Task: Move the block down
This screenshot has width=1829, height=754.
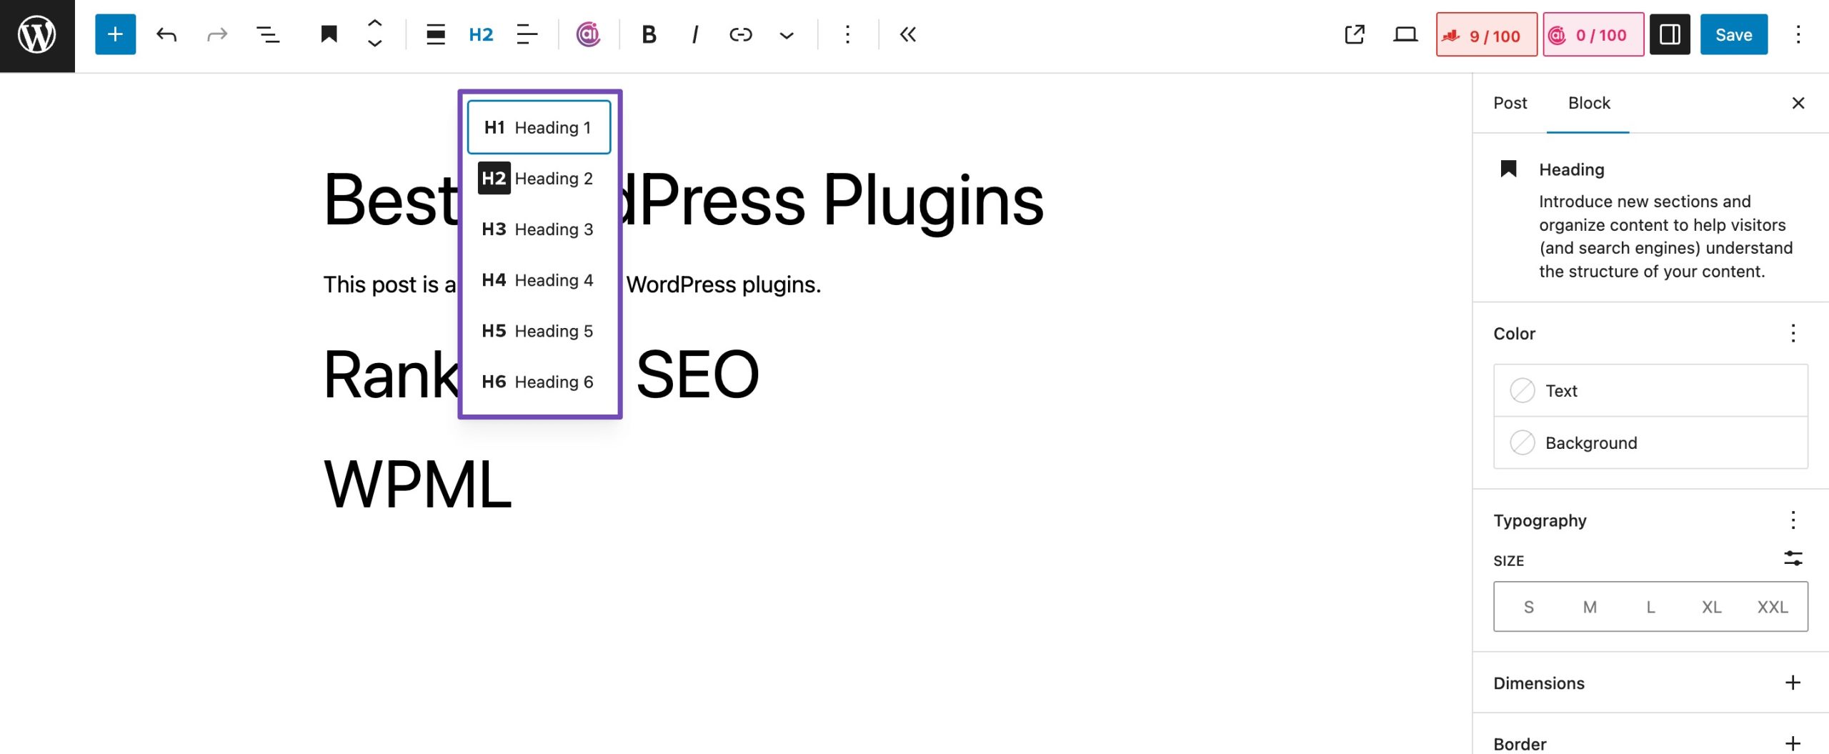Action: (374, 44)
